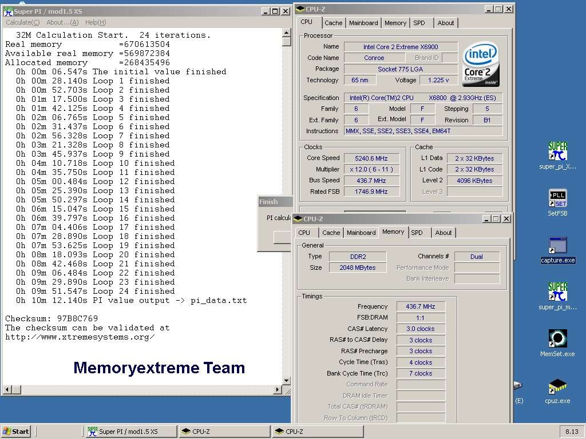Click the Level 2 cache value 4096 KBytes
586x439 pixels.
(474, 181)
